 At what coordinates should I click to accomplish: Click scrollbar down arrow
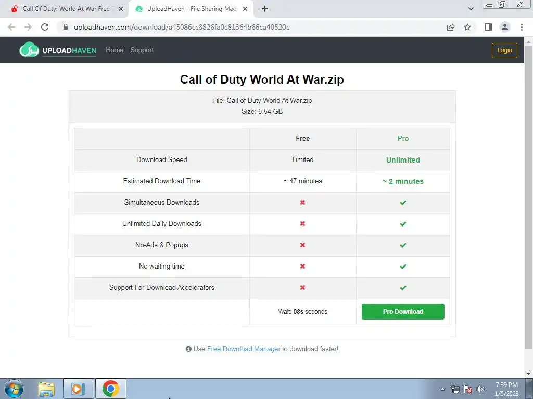pyautogui.click(x=529, y=374)
